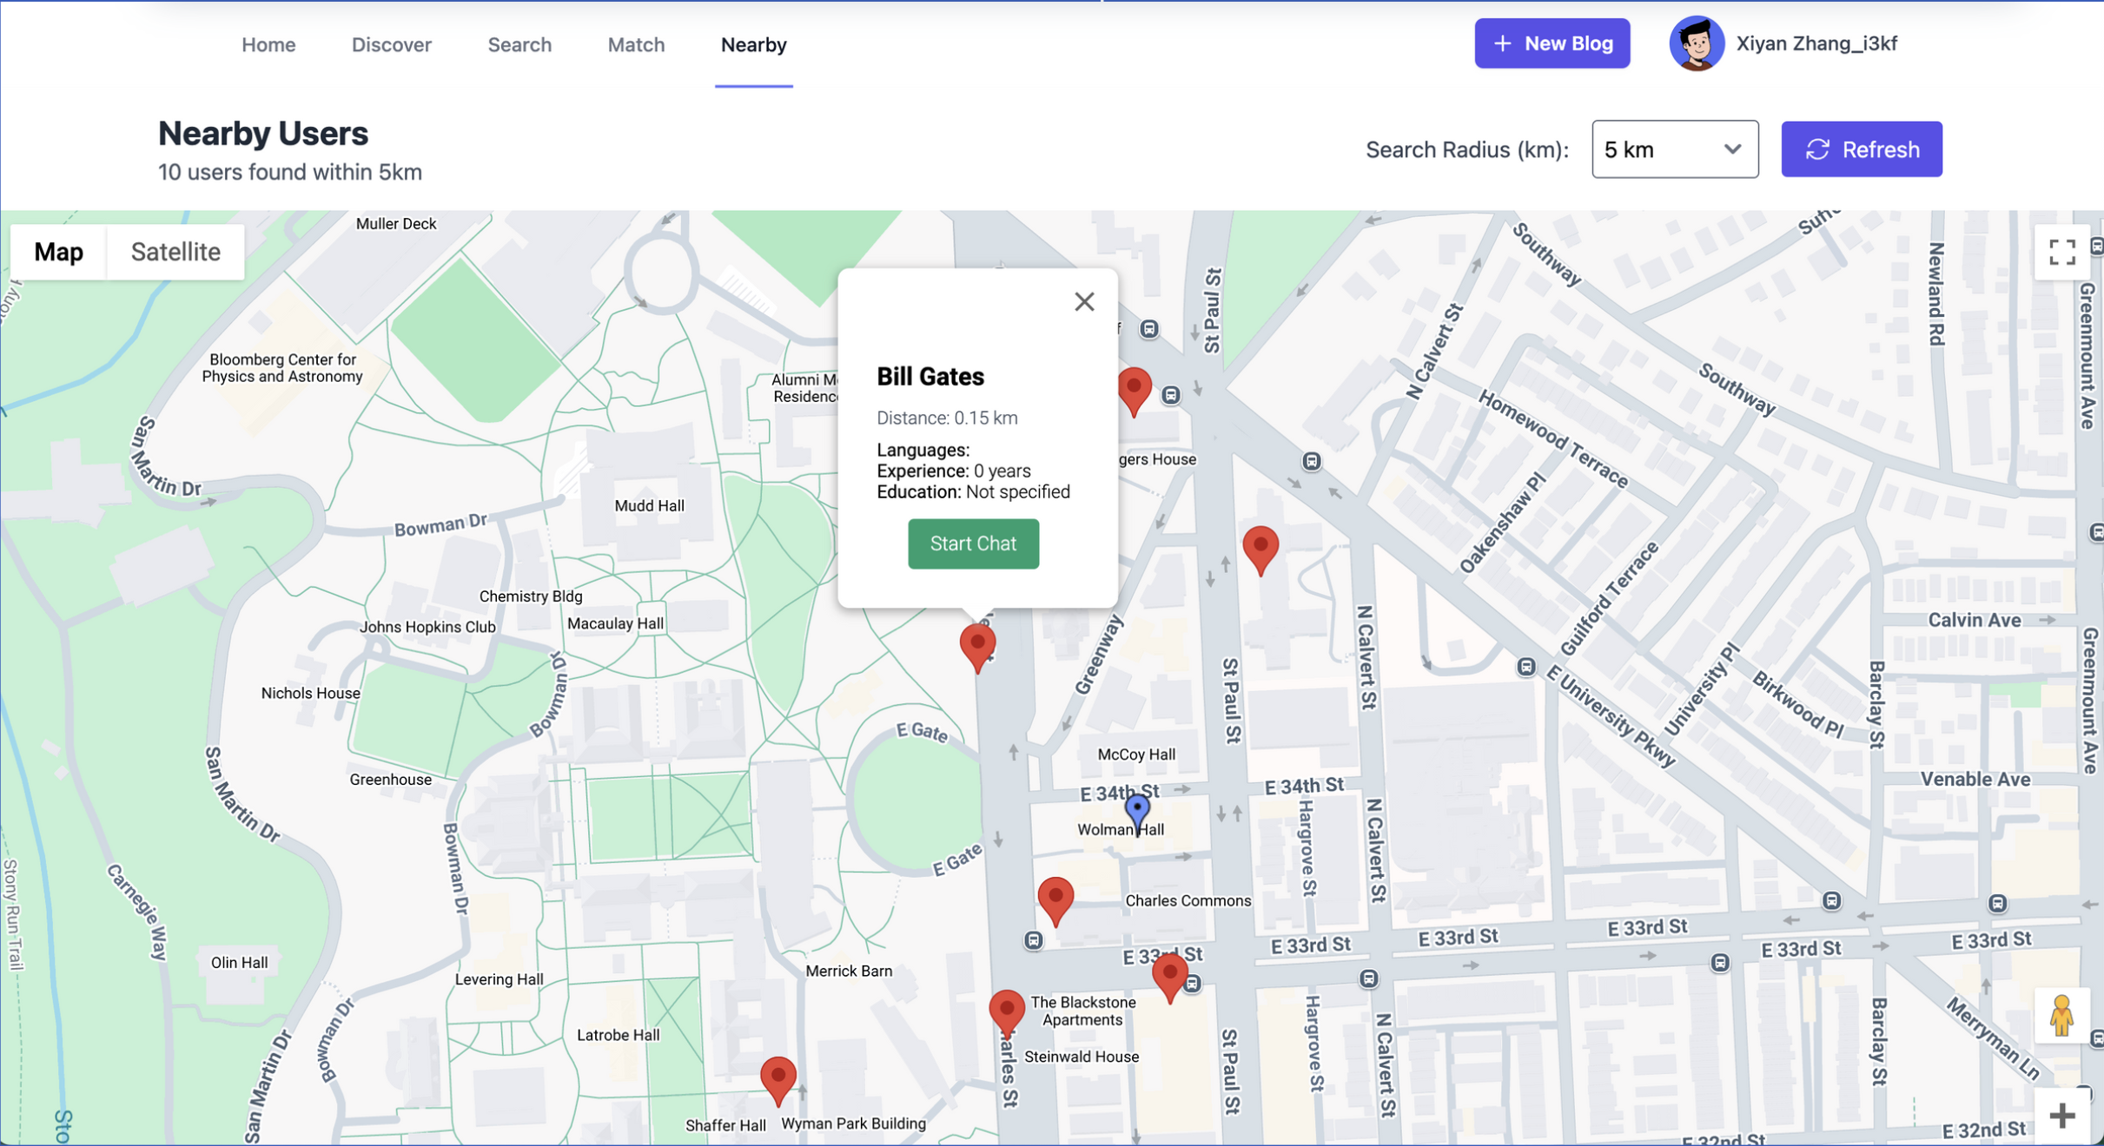Switch map to Satellite view

point(175,252)
